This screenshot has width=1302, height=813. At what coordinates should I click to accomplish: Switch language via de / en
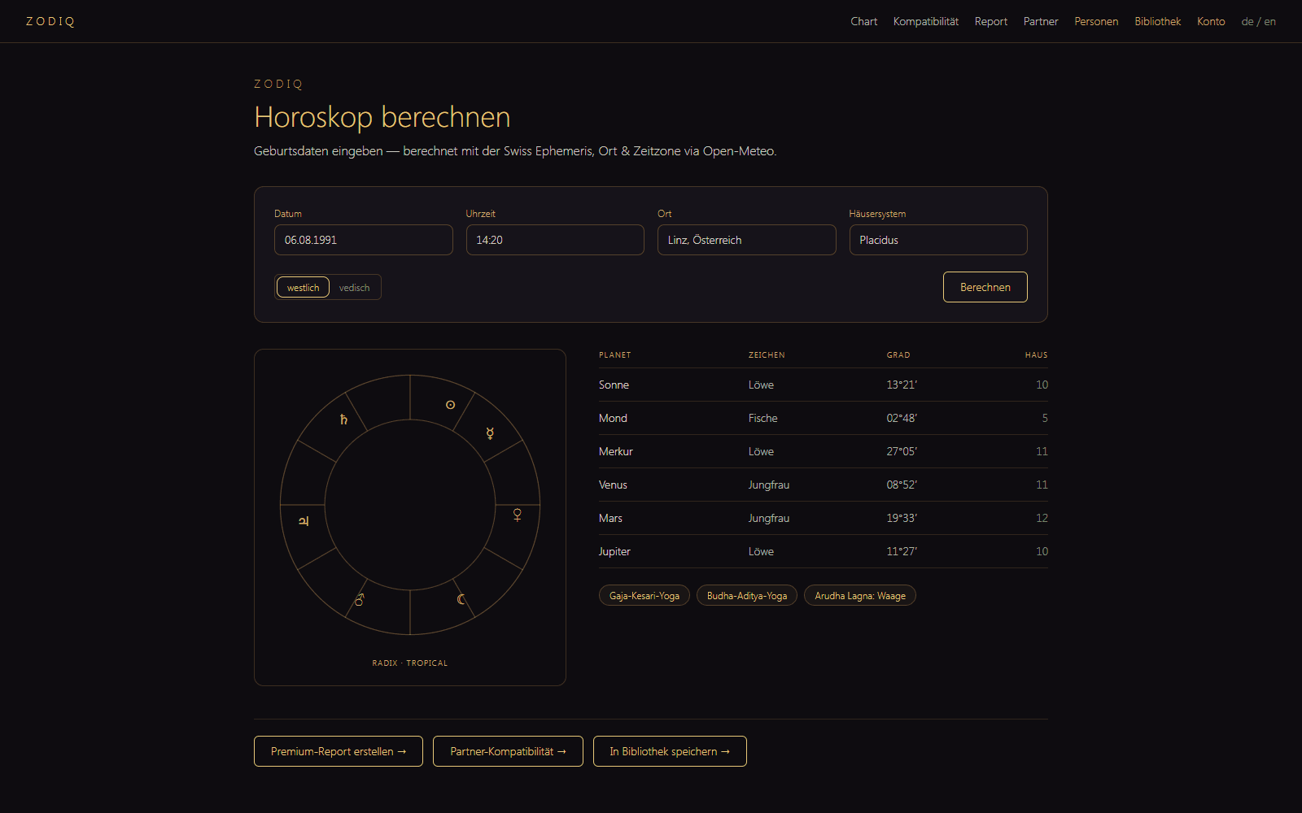pyautogui.click(x=1258, y=21)
